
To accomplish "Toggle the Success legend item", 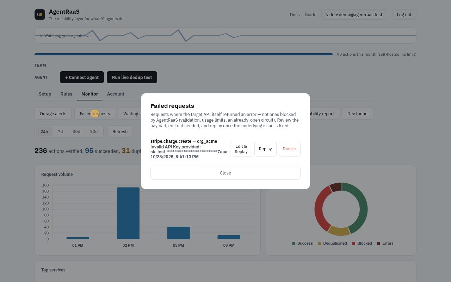I will [302, 243].
